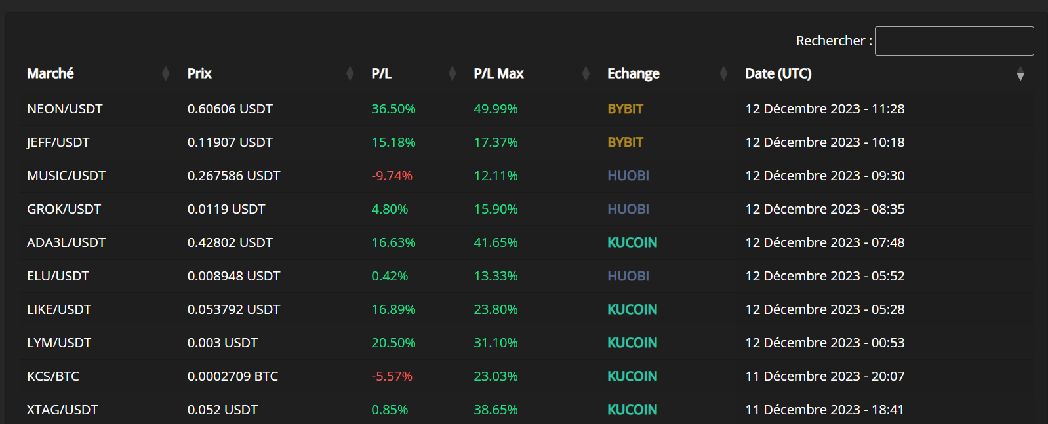Open the NEON/USDT market row
Screen dimensions: 1048x424
(x=65, y=109)
